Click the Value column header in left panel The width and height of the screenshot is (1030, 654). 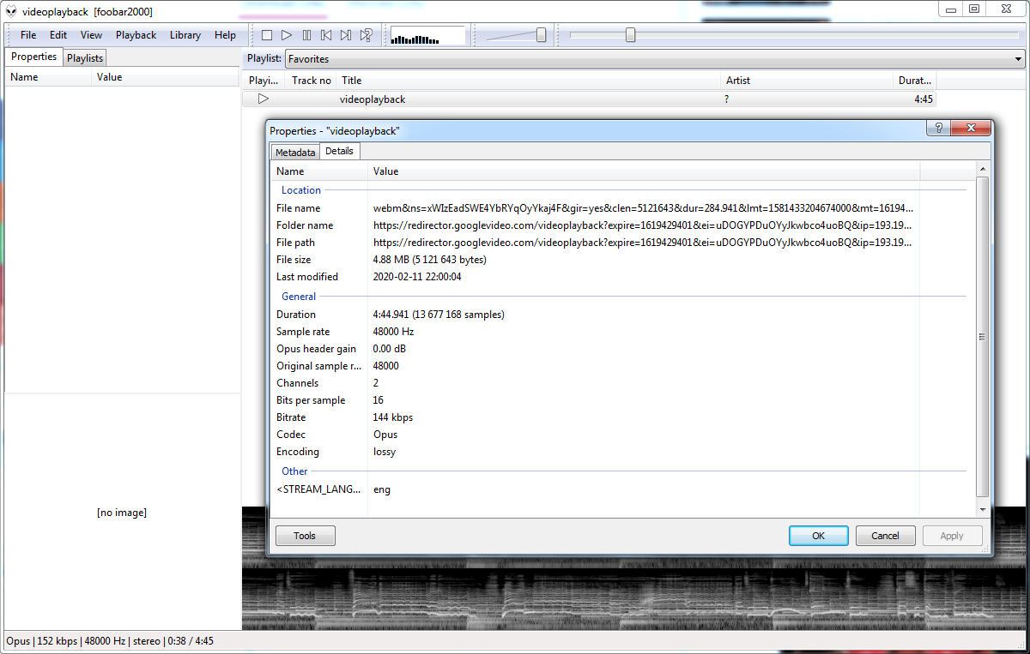tap(167, 77)
